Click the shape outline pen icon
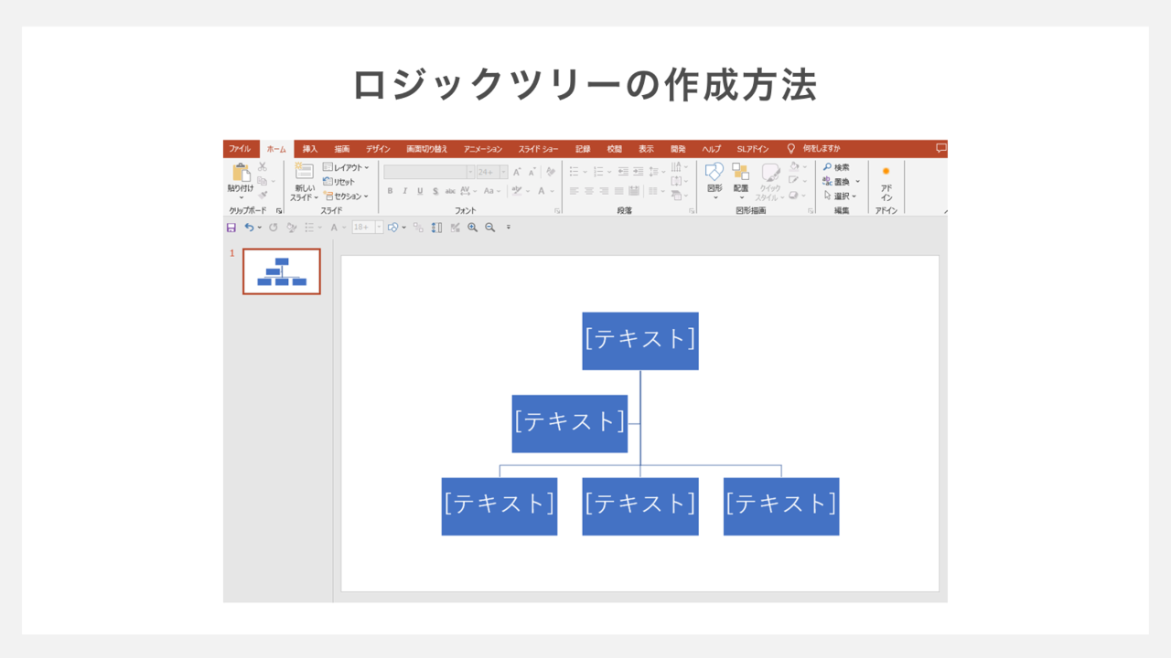The height and width of the screenshot is (658, 1171). (x=794, y=180)
